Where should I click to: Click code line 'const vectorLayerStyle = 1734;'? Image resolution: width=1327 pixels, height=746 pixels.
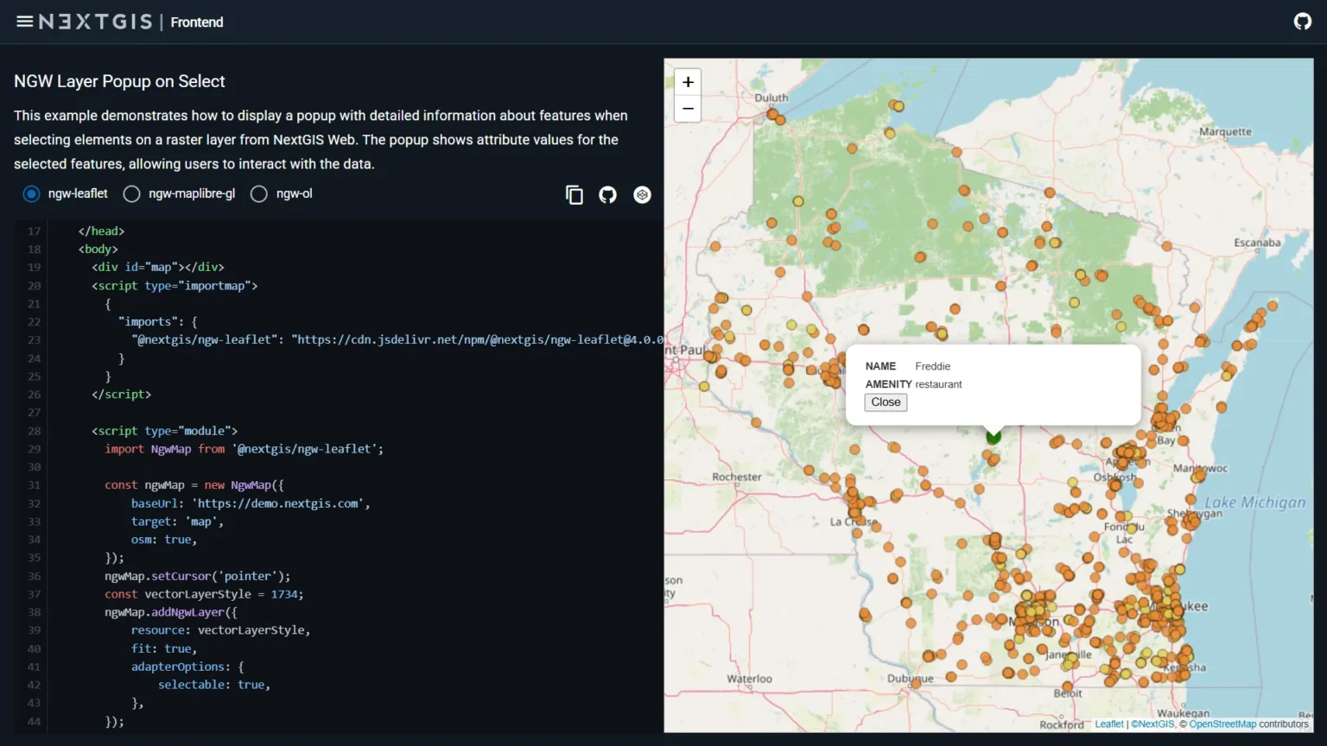click(x=204, y=594)
